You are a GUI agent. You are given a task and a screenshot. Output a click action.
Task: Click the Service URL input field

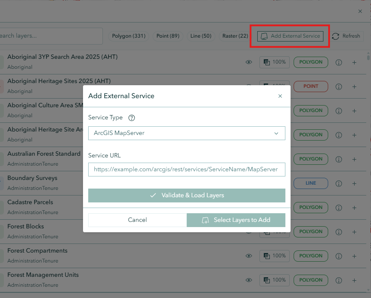click(186, 170)
